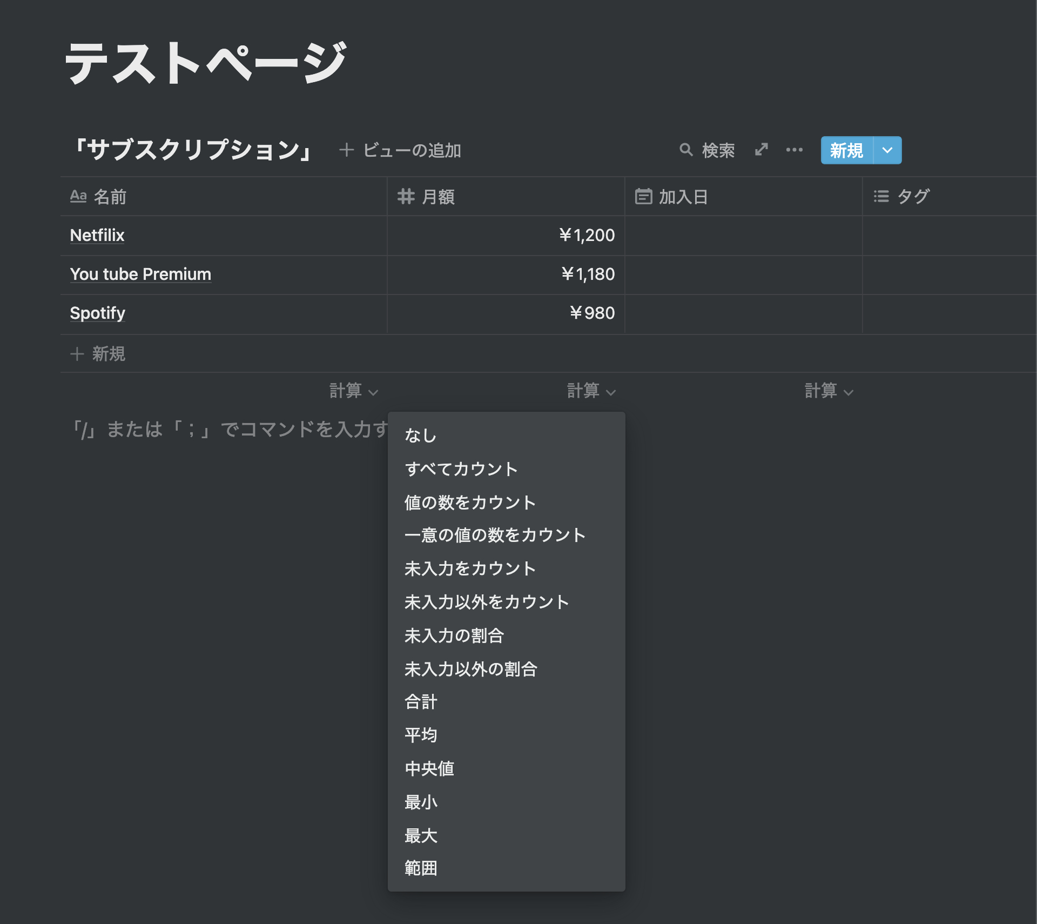
Task: Open table options via the ellipsis icon
Action: [x=794, y=150]
